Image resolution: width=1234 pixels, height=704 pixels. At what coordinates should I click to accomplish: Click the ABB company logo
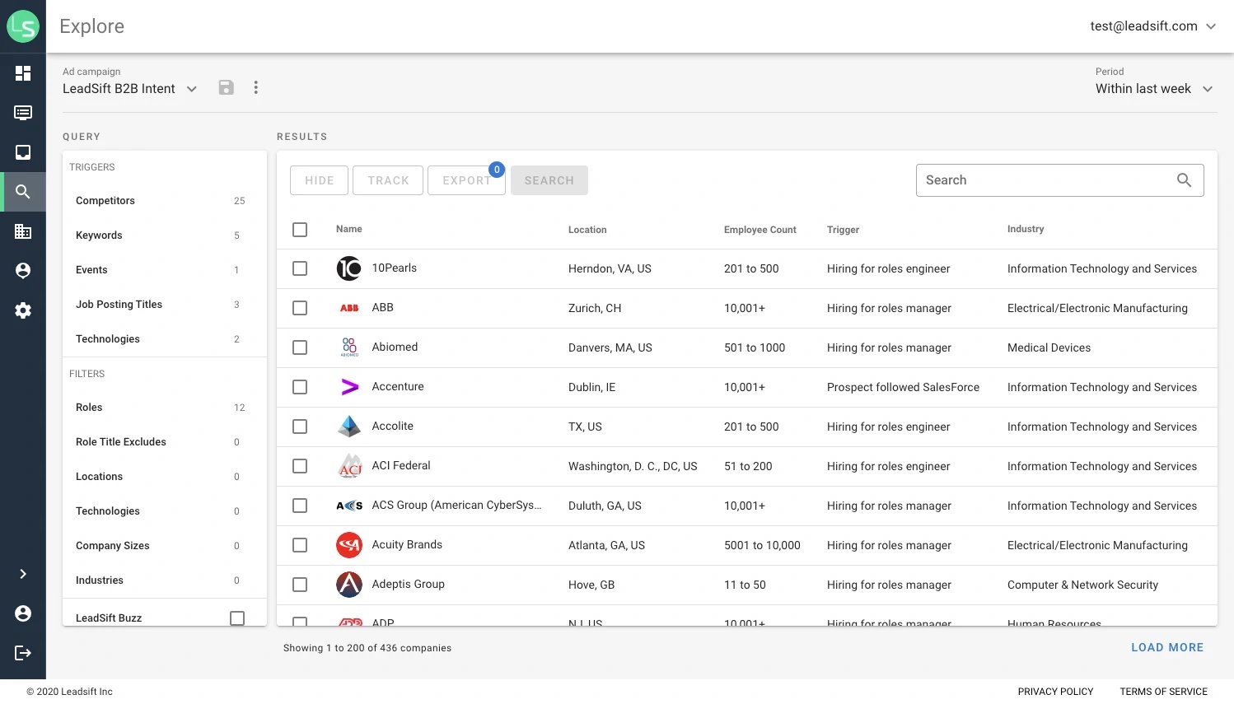pyautogui.click(x=349, y=308)
